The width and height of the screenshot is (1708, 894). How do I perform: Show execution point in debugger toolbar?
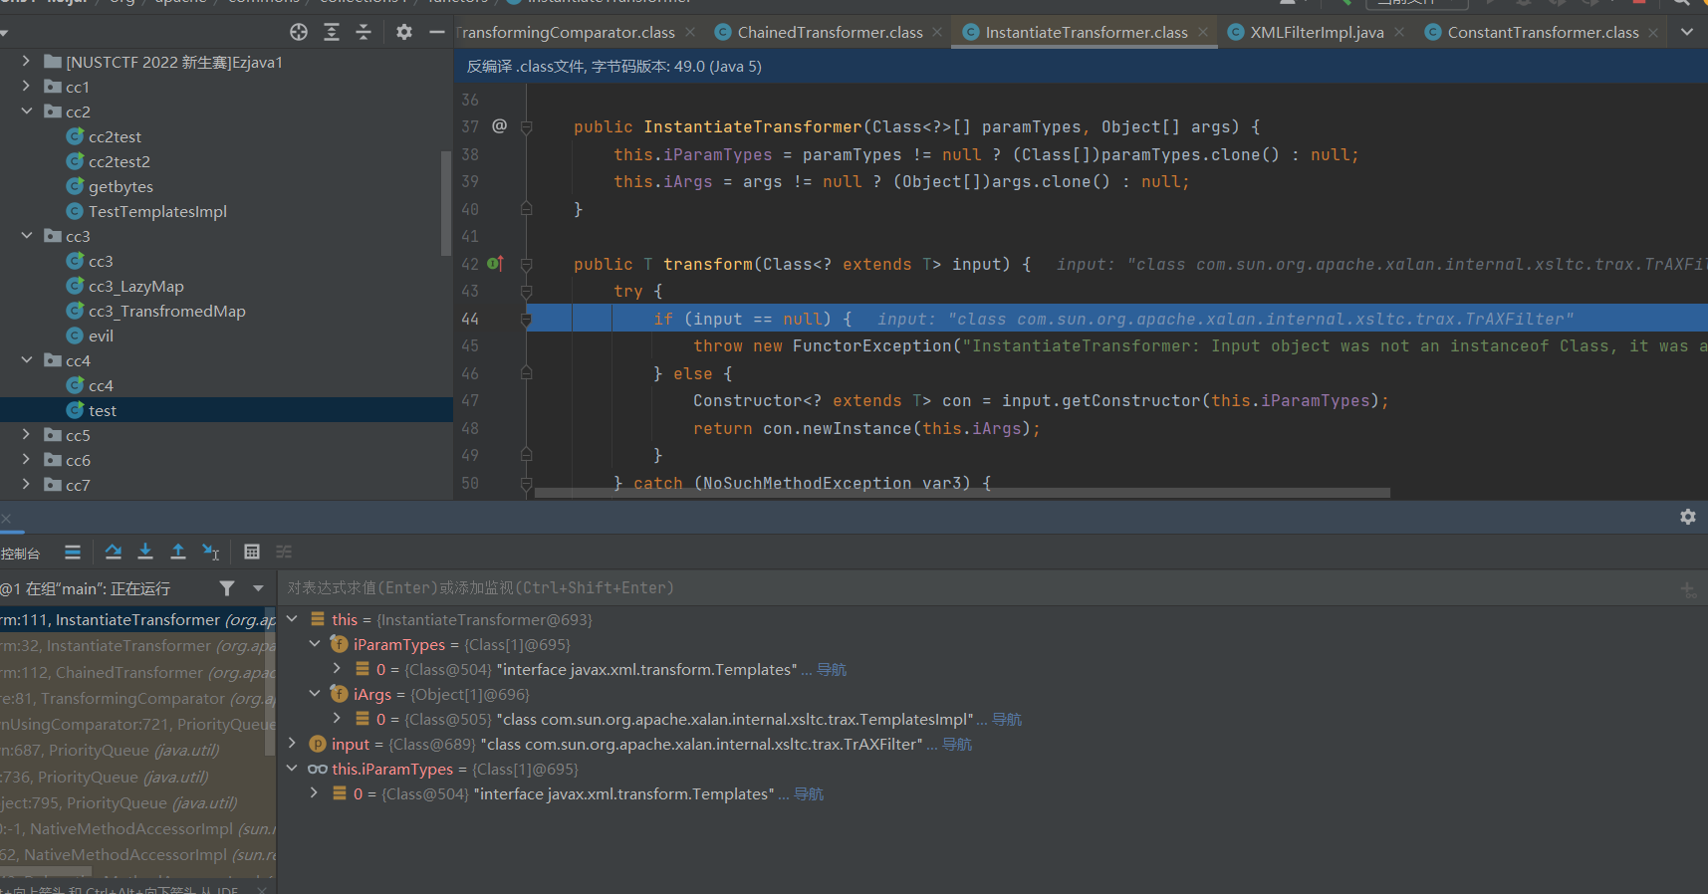point(73,552)
